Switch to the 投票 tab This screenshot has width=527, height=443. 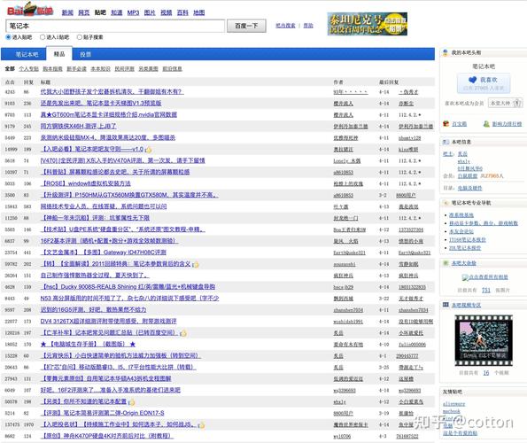coord(85,54)
